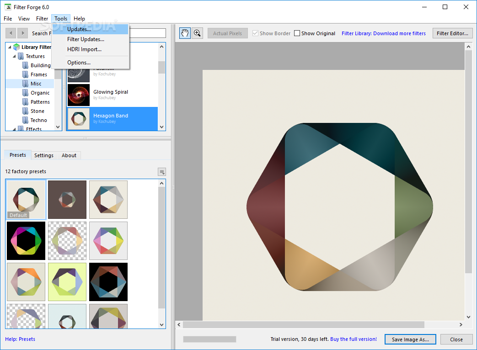The width and height of the screenshot is (477, 350).
Task: Select the Glowing Spiral filter
Action: click(x=112, y=95)
